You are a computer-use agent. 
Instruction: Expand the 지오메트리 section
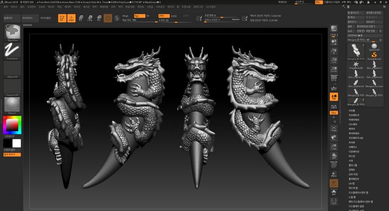click(x=354, y=115)
